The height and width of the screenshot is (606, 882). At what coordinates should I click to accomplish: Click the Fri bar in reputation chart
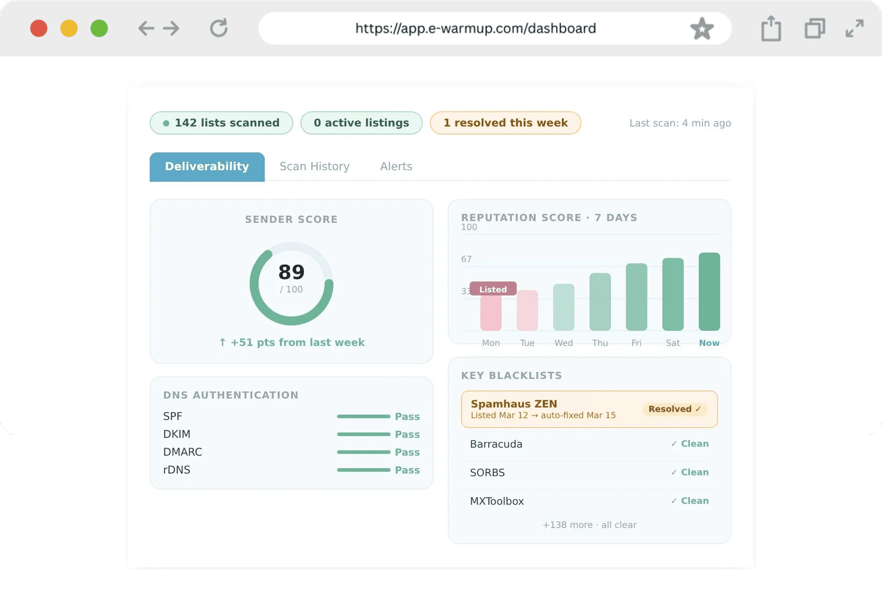[637, 297]
